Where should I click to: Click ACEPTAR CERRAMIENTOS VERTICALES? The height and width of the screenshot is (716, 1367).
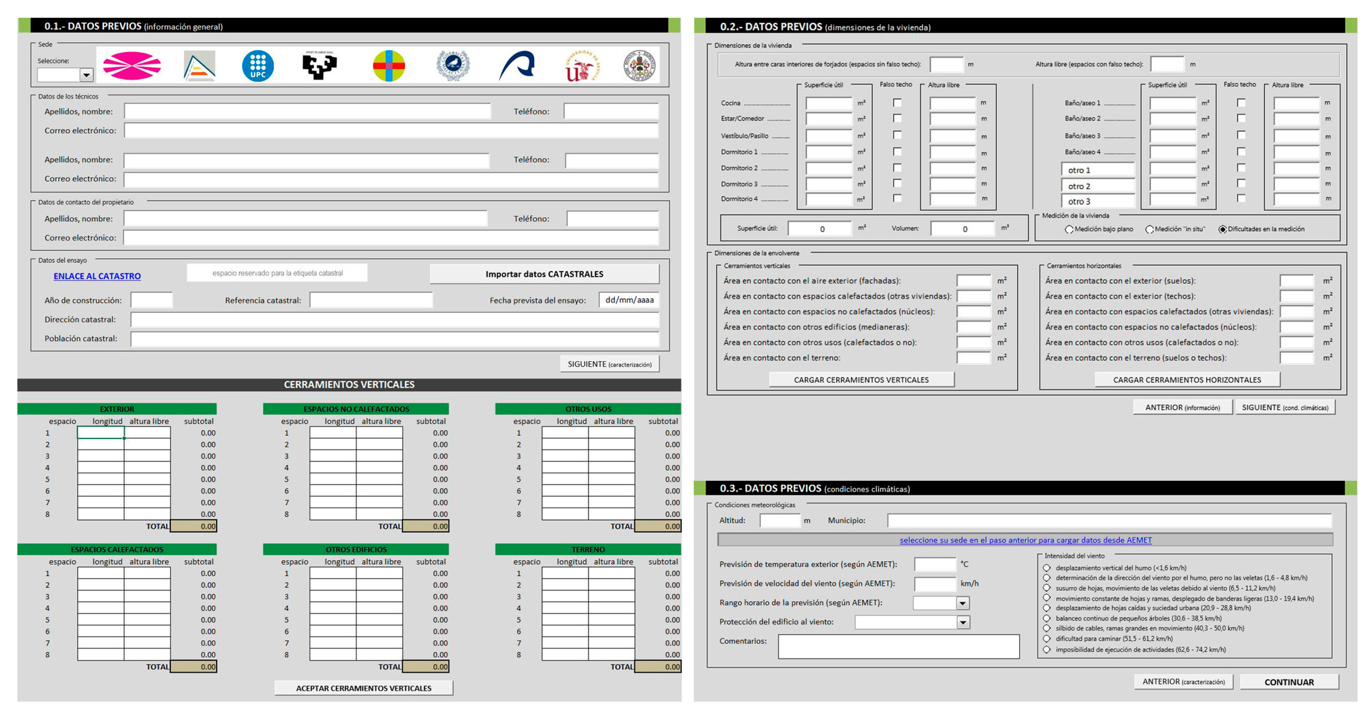click(x=363, y=688)
